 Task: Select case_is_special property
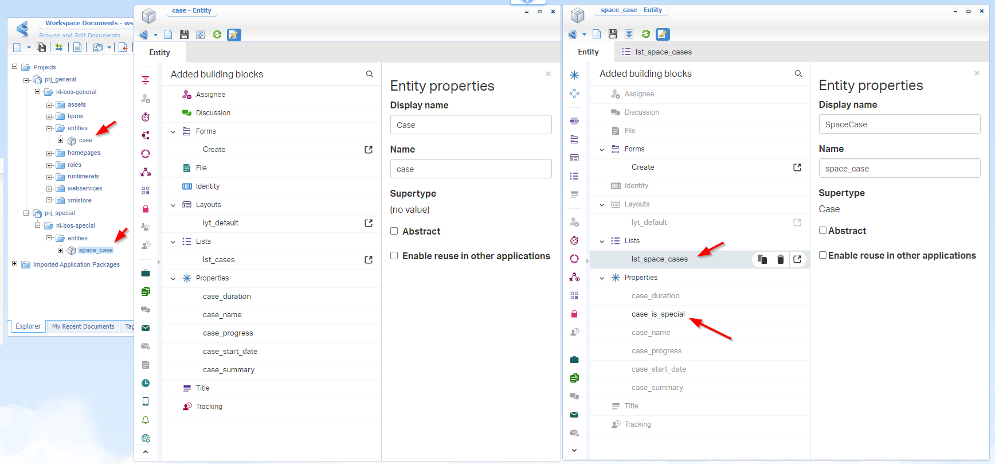[658, 314]
